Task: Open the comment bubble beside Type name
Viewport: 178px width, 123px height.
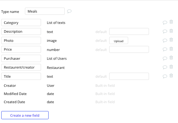Action: tap(69, 11)
